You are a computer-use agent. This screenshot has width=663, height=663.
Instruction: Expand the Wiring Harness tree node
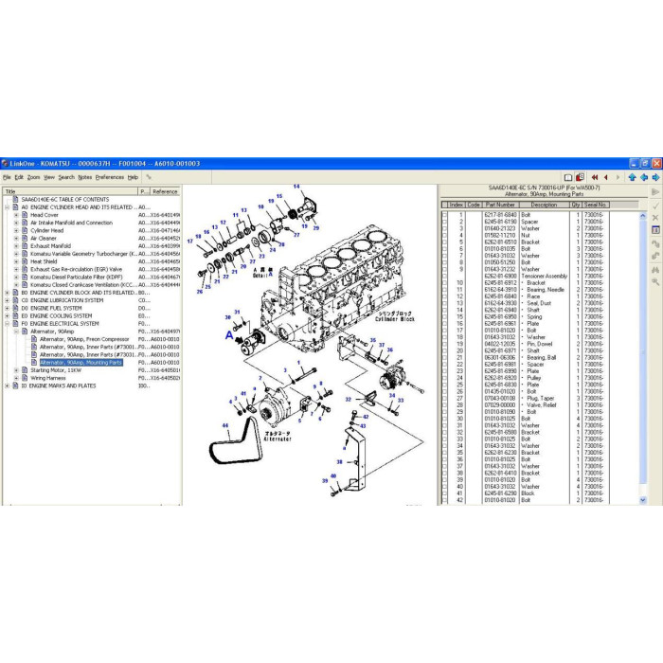pos(16,378)
